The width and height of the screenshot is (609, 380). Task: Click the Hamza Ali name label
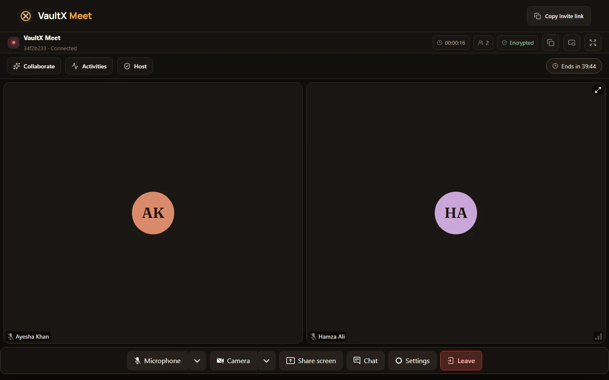coord(332,337)
